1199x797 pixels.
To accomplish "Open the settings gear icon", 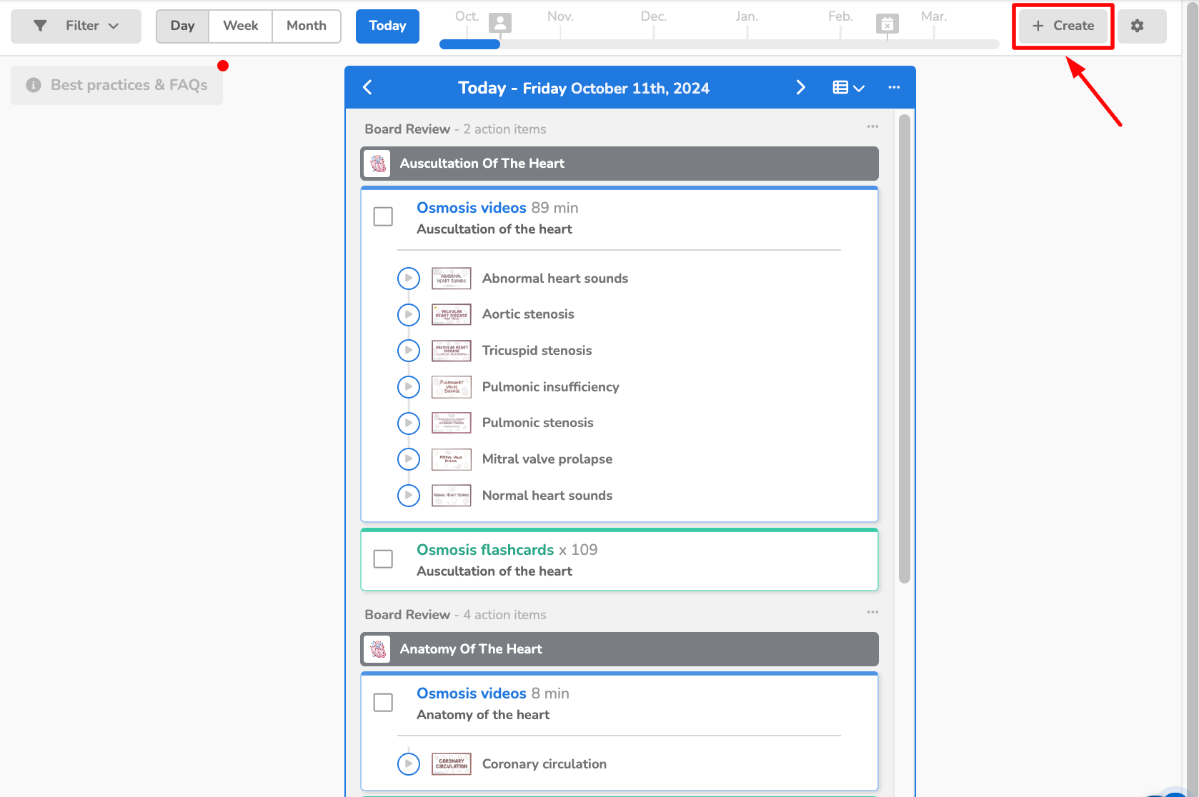I will [x=1137, y=26].
